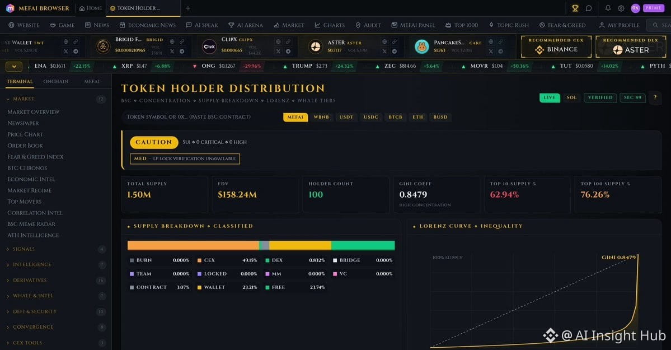
Task: Click the VERIFIED status badge
Action: 600,97
